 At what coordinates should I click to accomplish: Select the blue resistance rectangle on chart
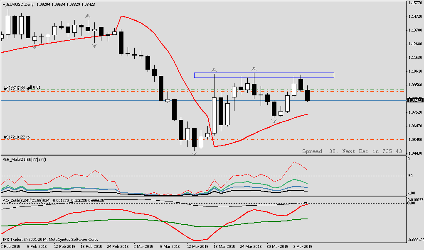pos(264,75)
